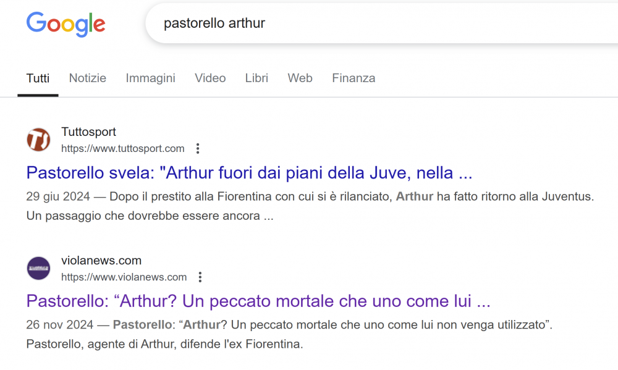Open three-dot menu beside violanews.com URL
The height and width of the screenshot is (370, 618).
200,277
